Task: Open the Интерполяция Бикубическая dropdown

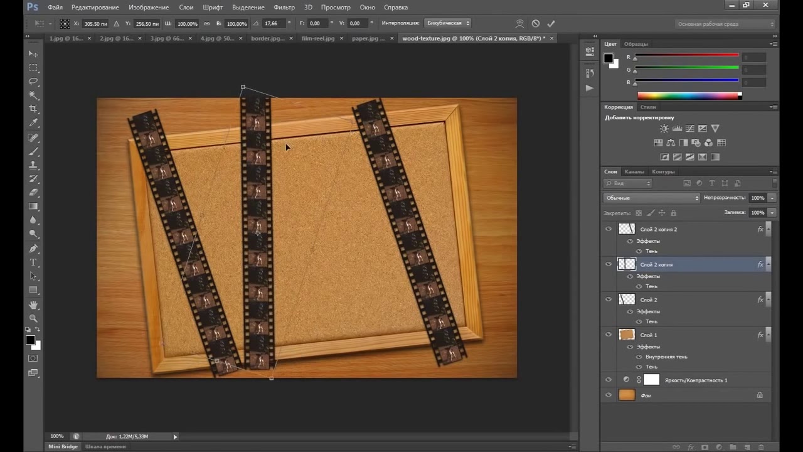Action: click(448, 23)
